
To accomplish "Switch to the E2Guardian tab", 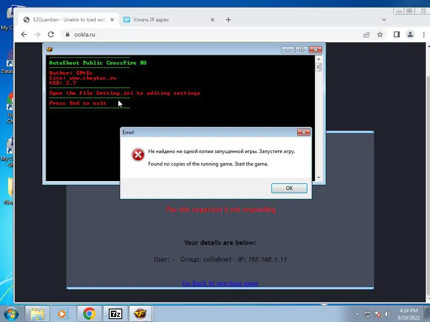I will click(x=68, y=20).
